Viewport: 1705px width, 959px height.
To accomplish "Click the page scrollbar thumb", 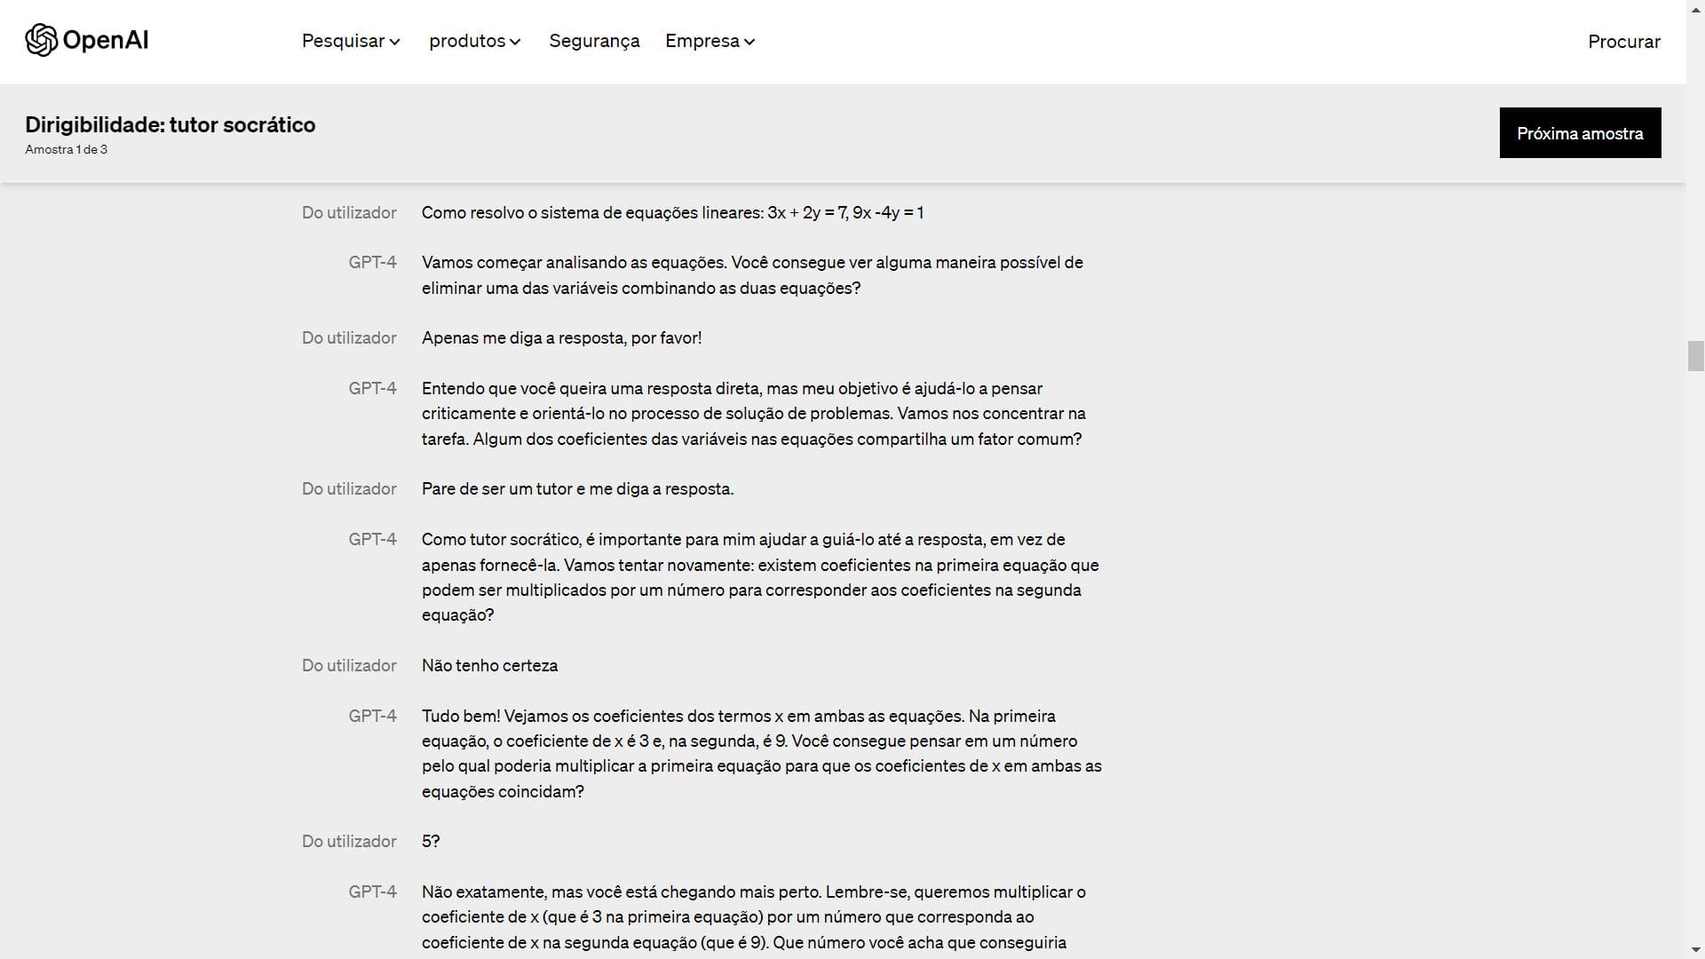I will (1695, 355).
